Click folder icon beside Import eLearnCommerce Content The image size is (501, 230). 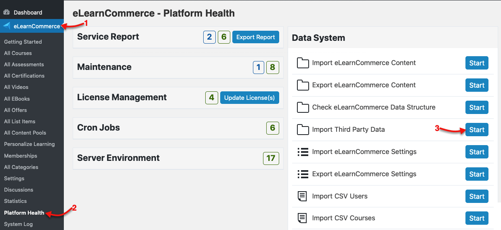pyautogui.click(x=303, y=63)
